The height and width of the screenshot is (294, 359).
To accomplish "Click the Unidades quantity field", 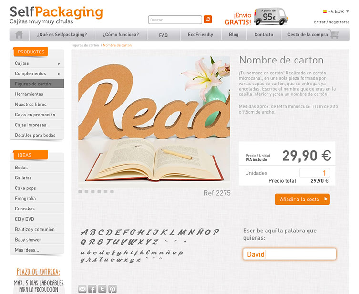I will click(315, 173).
